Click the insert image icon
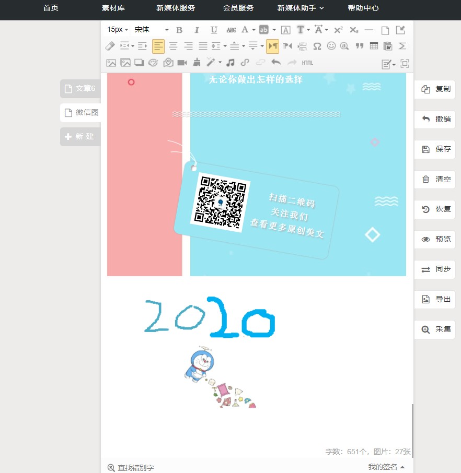 point(111,63)
